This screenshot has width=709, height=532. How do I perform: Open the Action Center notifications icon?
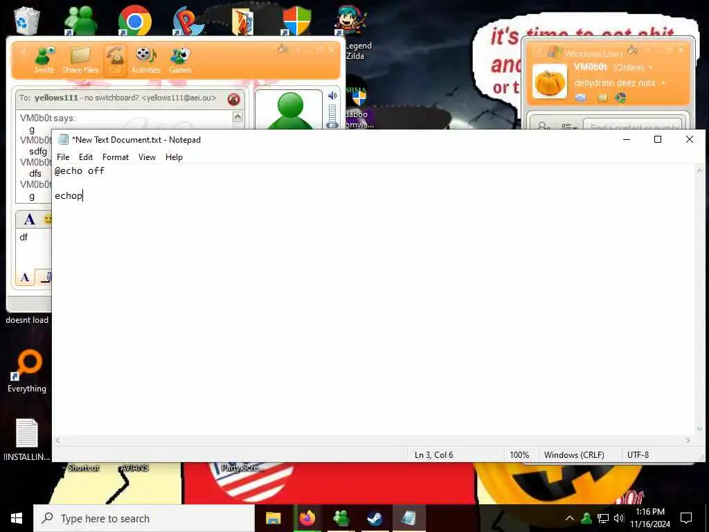tap(686, 518)
